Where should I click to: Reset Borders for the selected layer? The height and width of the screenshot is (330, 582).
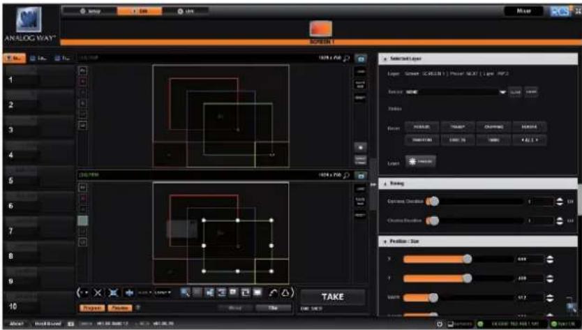point(529,127)
